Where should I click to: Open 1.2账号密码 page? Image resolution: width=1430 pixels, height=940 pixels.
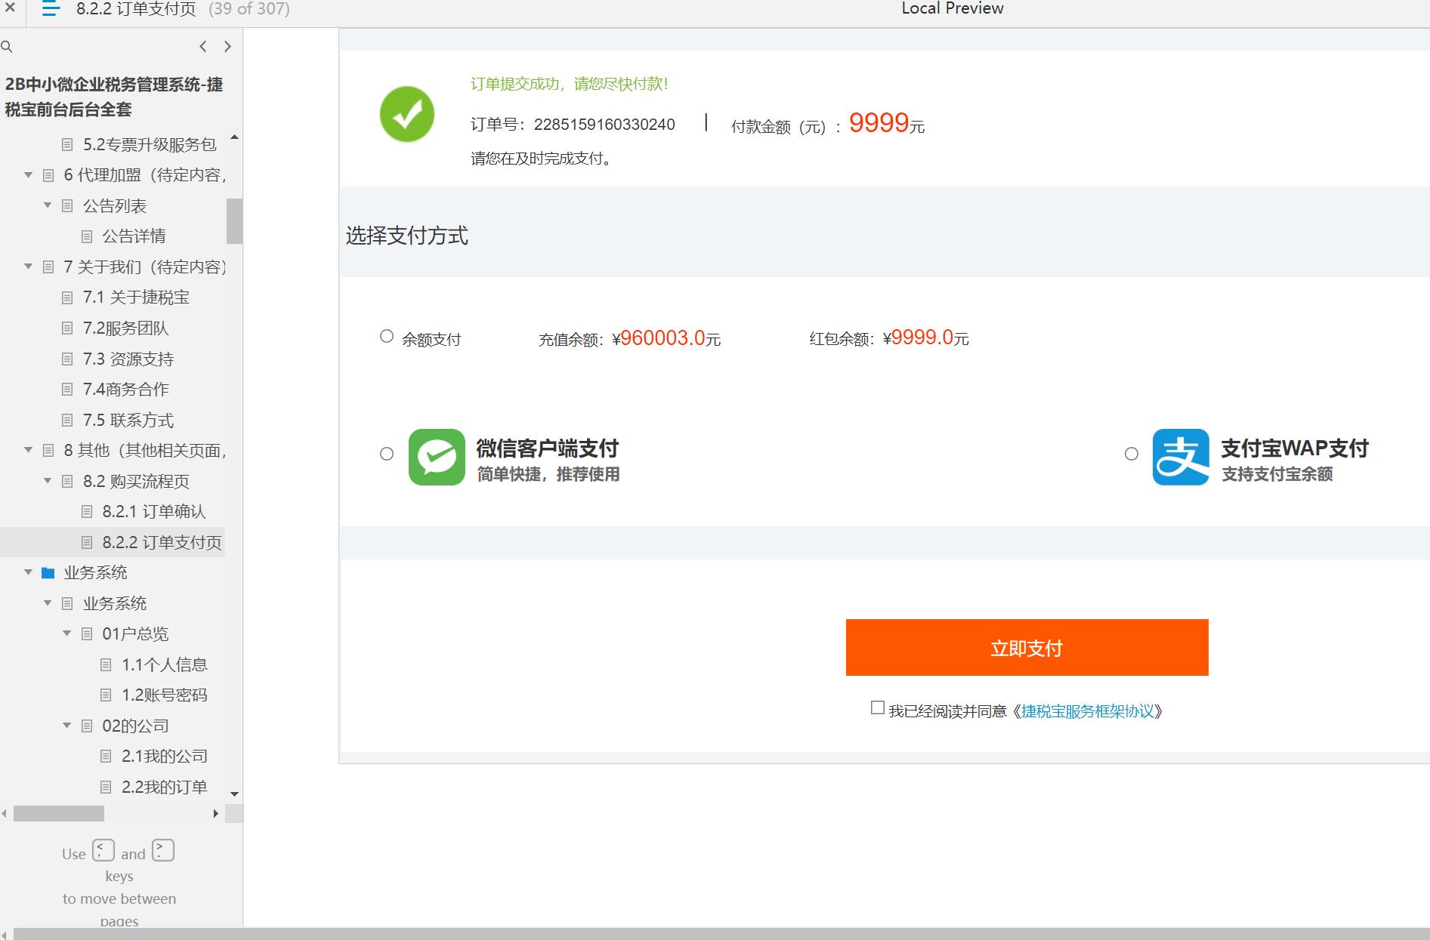(x=165, y=695)
